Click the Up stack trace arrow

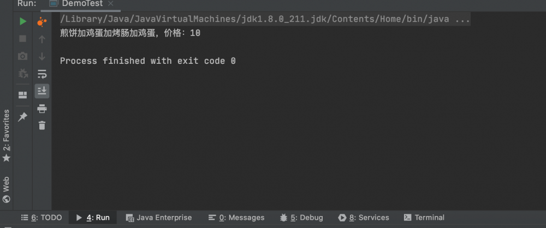coord(42,39)
